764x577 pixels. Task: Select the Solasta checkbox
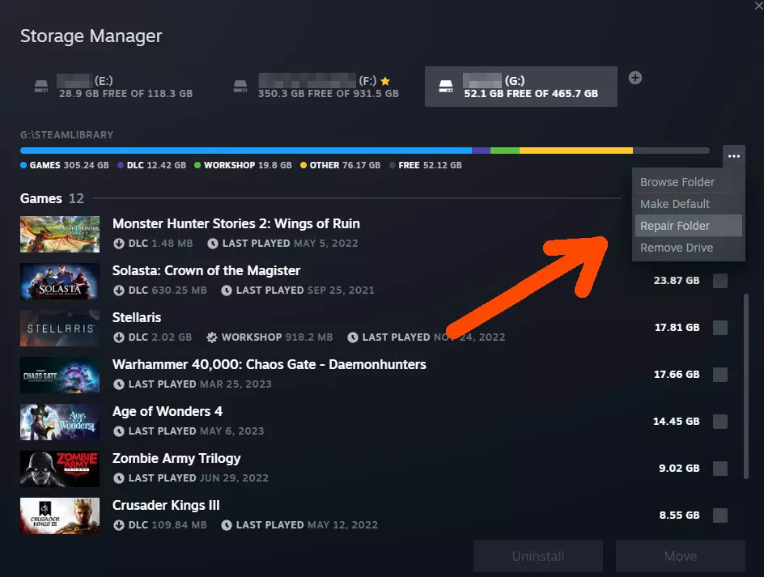tap(720, 281)
